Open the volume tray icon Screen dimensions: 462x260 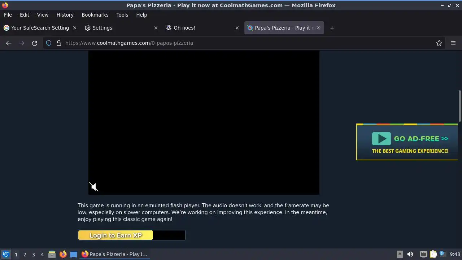410,254
